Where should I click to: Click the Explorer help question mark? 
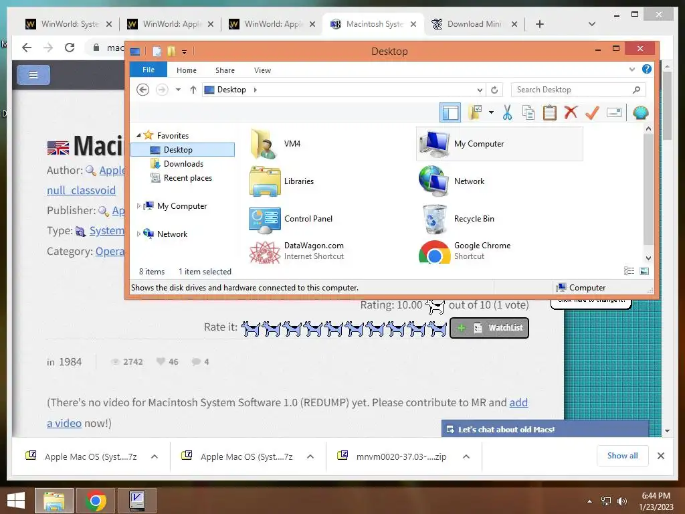pos(647,69)
